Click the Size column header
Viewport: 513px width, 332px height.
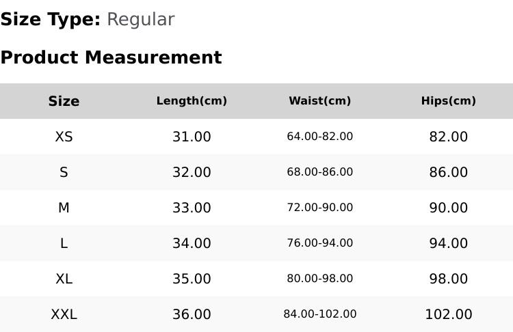coord(64,101)
